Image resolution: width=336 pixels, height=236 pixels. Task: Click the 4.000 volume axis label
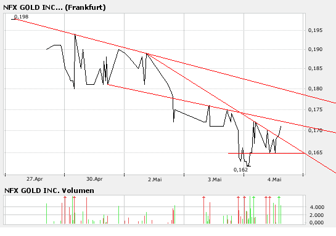pyautogui.click(x=317, y=207)
